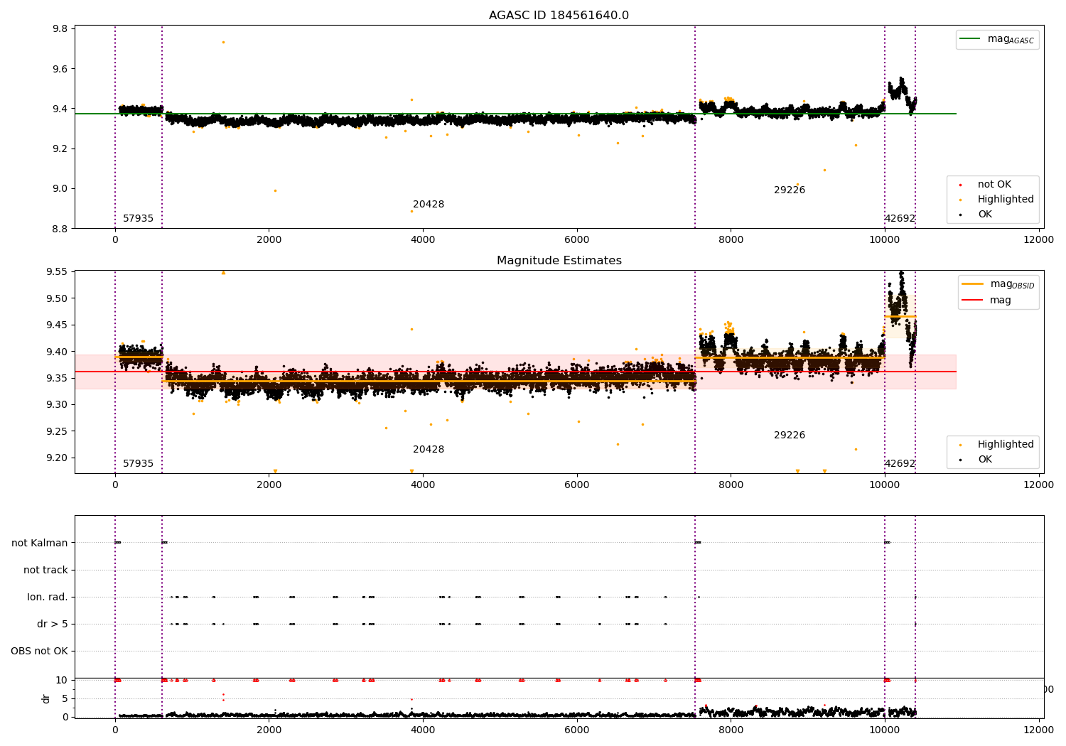
Task: Click 'OK' entry in the top plot's lower legend
Action: tap(985, 215)
